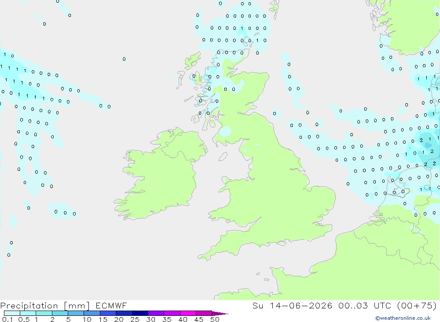
Task: Select the 40–45 mm magenta swatch
Action: pyautogui.click(x=188, y=313)
